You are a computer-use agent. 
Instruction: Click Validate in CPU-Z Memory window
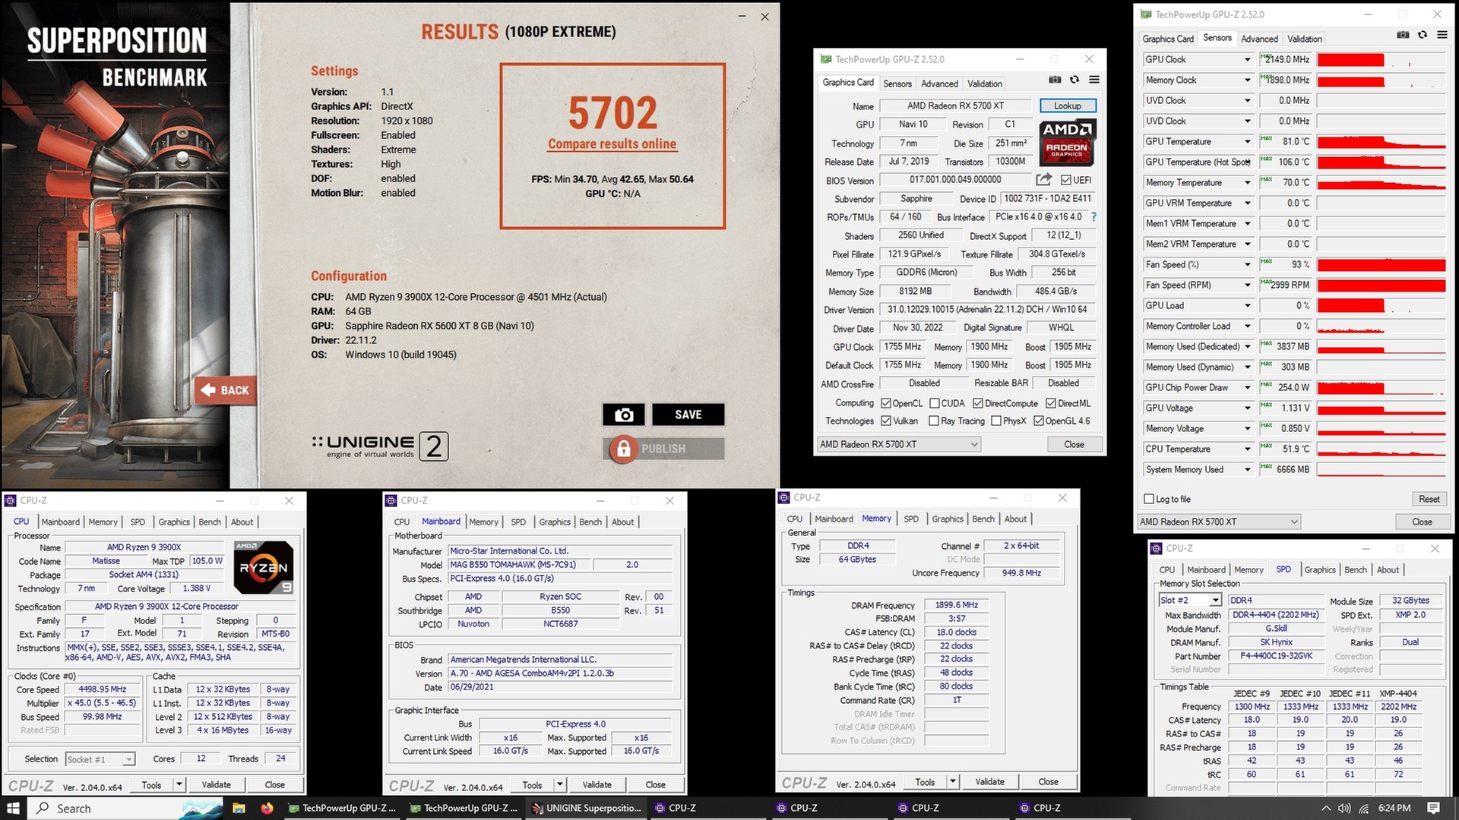pos(989,781)
